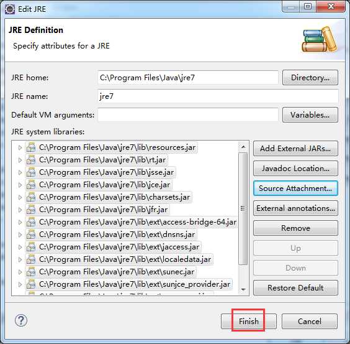Click the jar icon next to jce.jar
This screenshot has width=350, height=344.
click(31, 185)
